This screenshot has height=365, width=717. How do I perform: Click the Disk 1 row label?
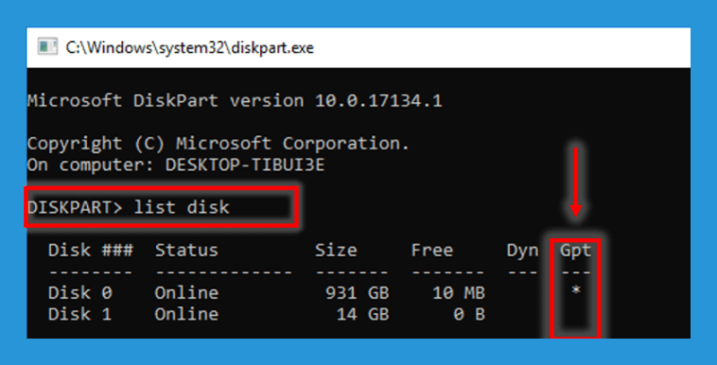[x=80, y=314]
